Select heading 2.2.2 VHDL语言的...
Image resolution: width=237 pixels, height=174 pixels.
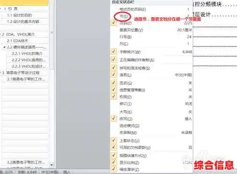pos(29,60)
